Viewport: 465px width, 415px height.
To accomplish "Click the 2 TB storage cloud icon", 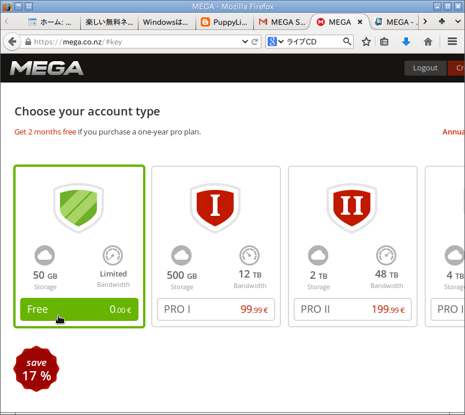I will point(318,256).
